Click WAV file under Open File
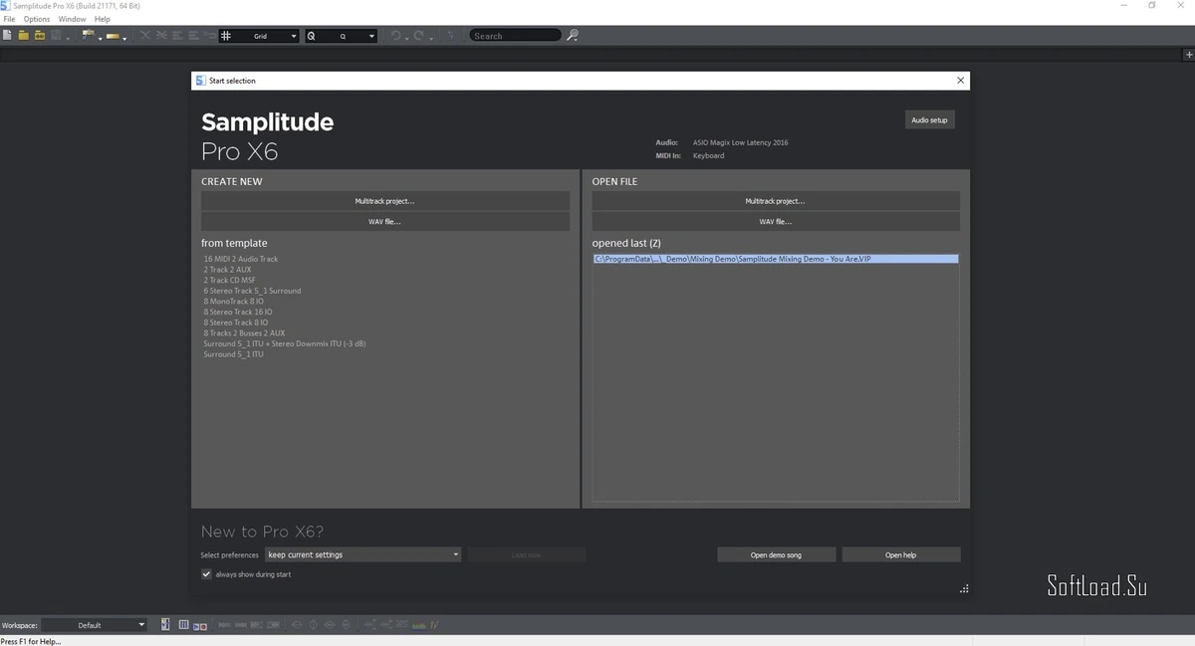The height and width of the screenshot is (646, 1195). pyautogui.click(x=776, y=222)
